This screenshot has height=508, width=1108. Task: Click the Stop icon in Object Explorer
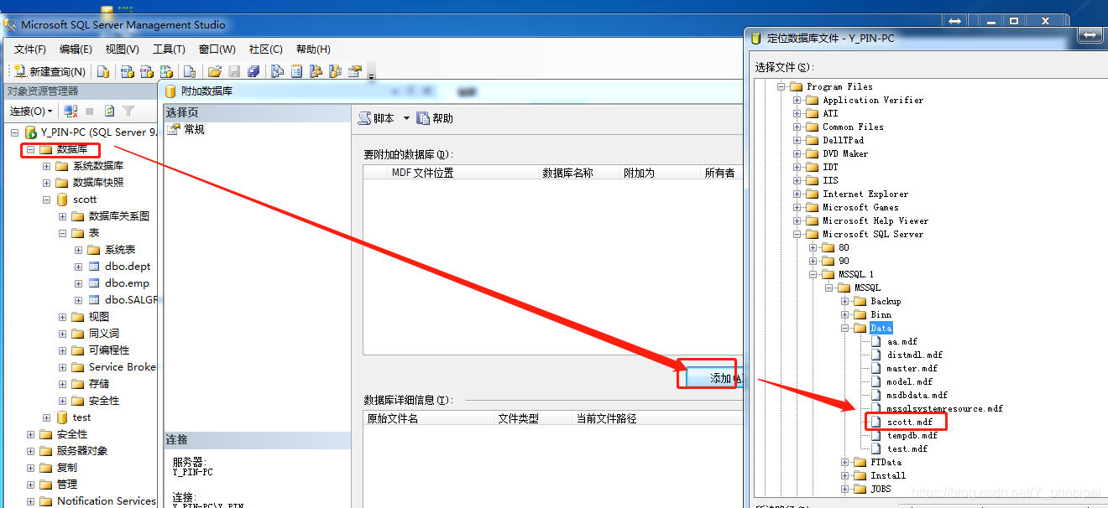click(90, 111)
